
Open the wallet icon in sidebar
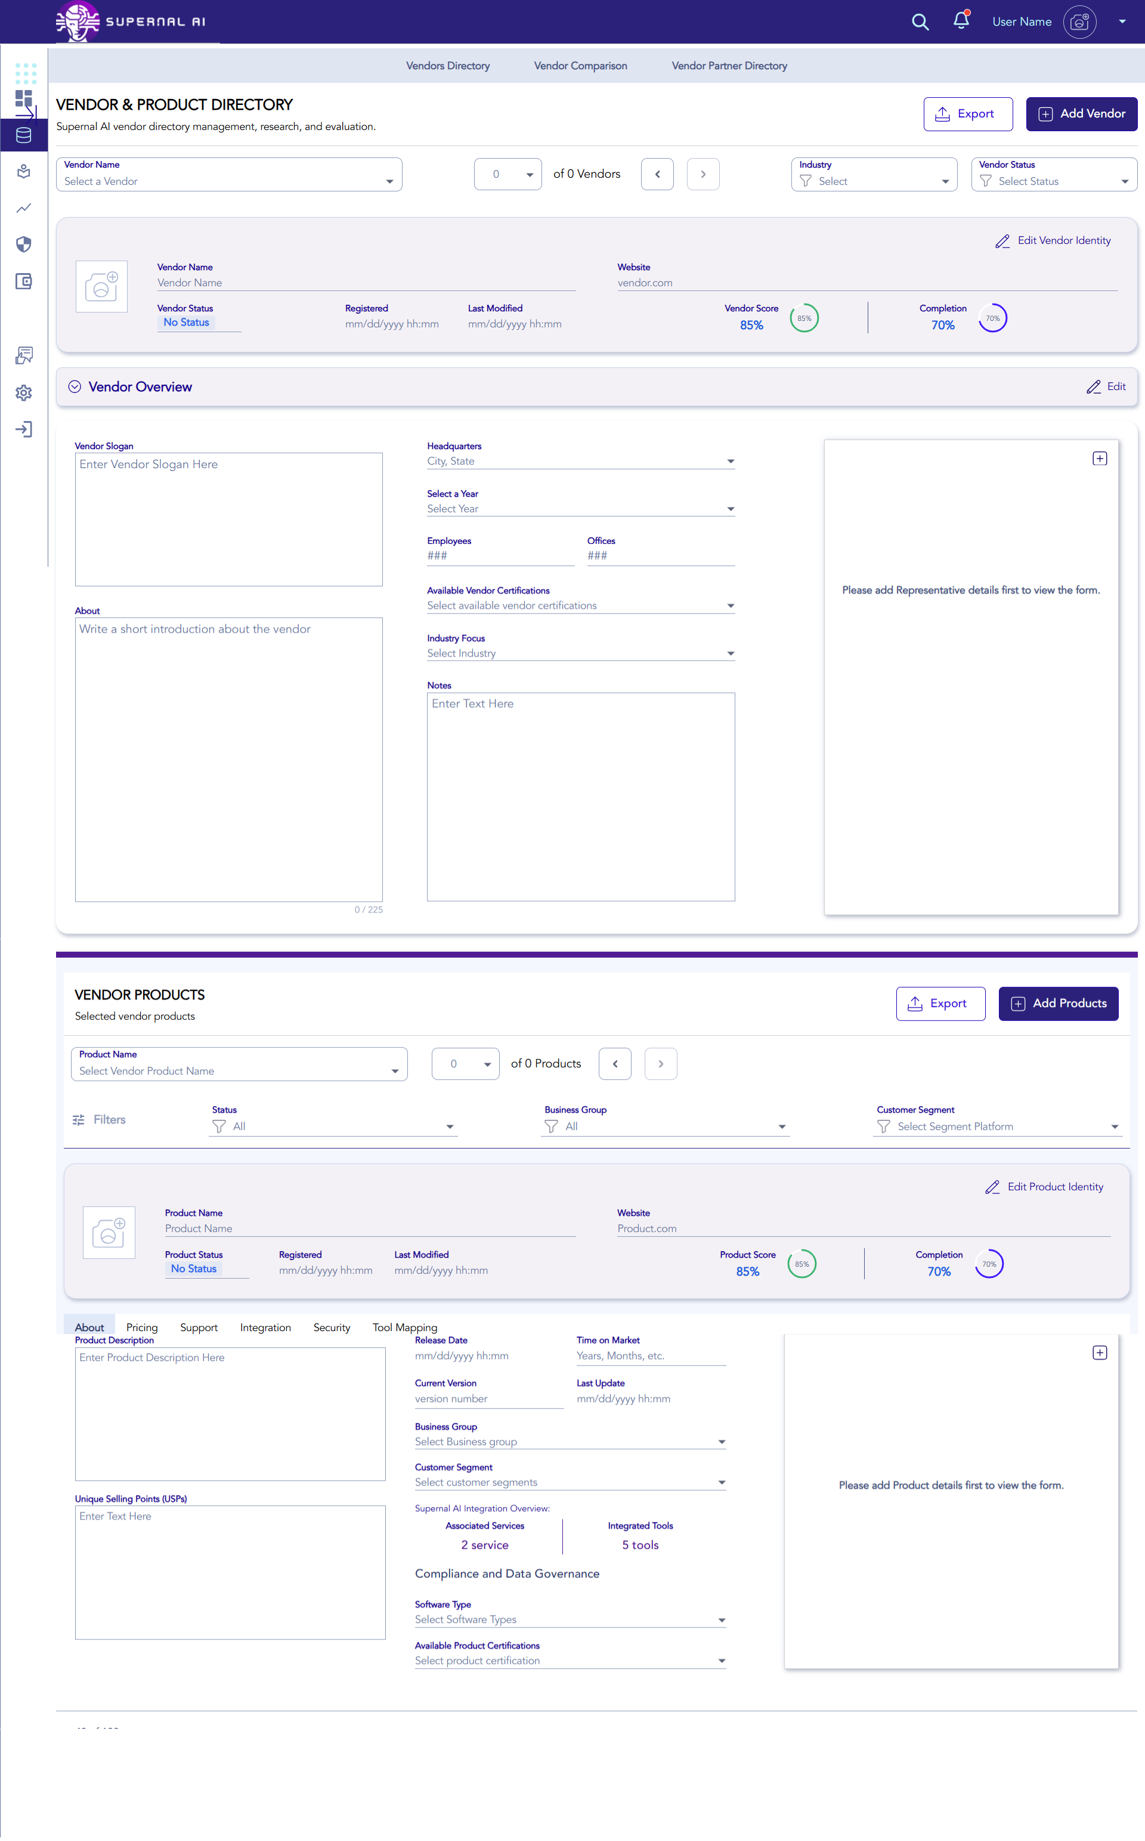tap(24, 281)
